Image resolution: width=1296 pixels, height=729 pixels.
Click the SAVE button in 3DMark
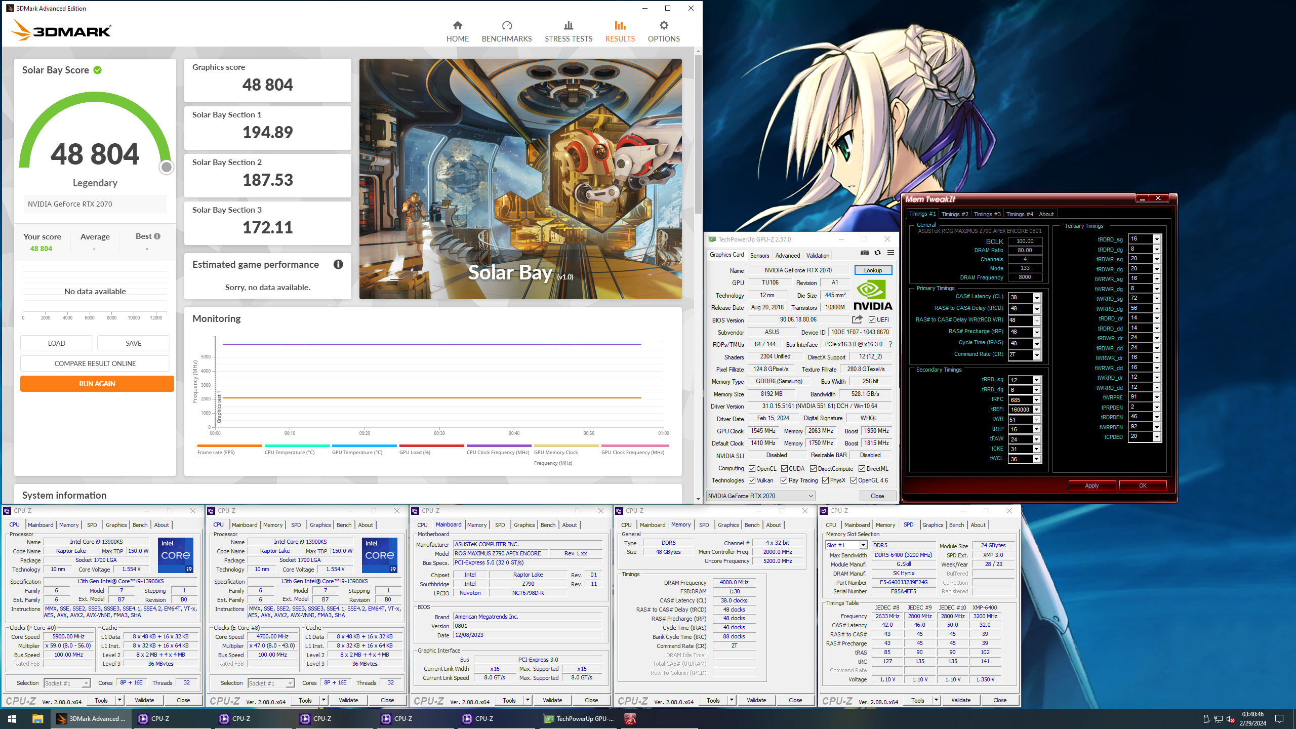134,343
